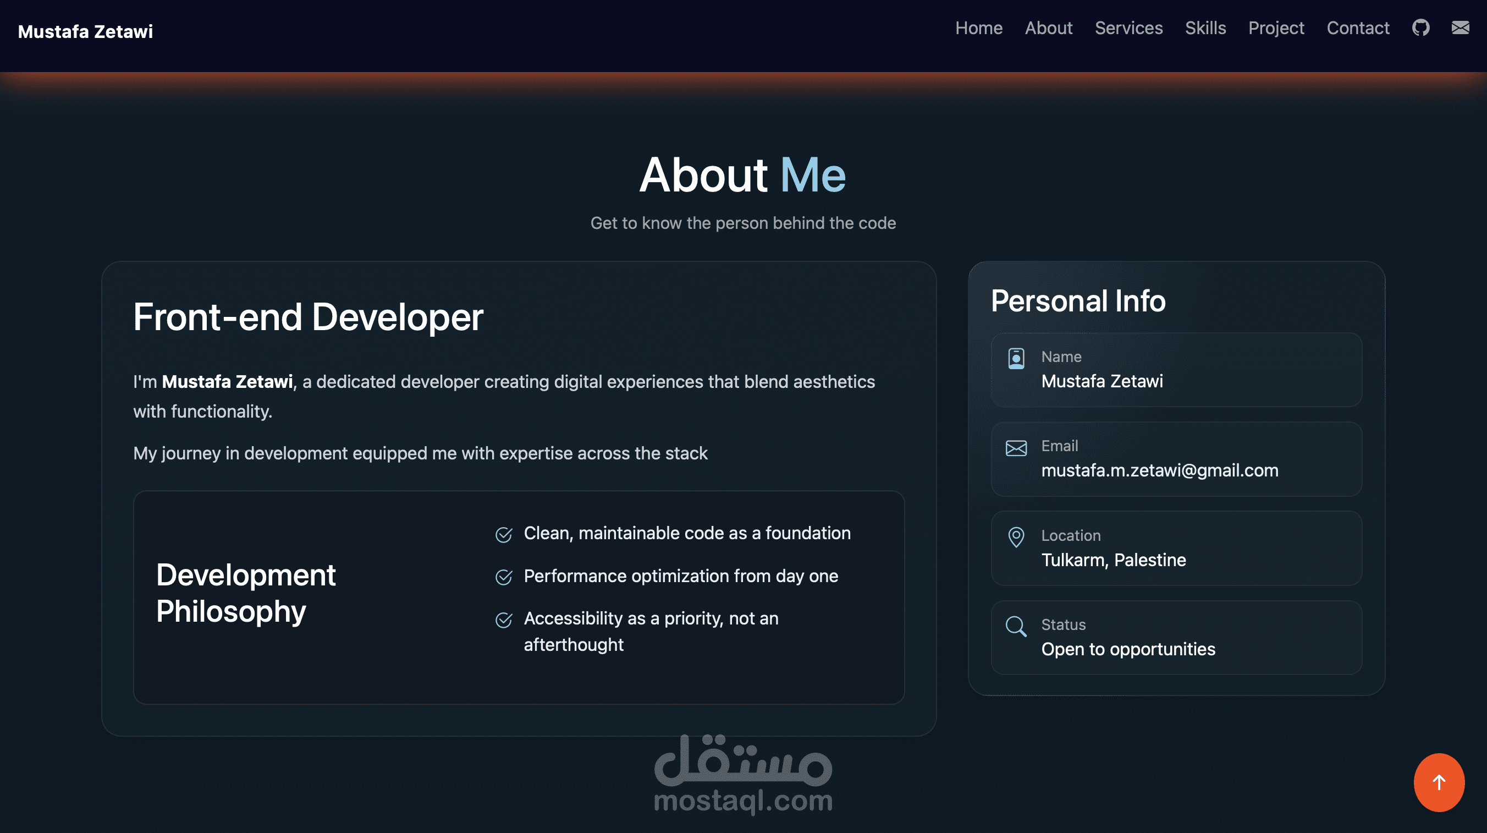Click checkmark icon next to Performance optimization
This screenshot has width=1487, height=833.
pyautogui.click(x=503, y=577)
